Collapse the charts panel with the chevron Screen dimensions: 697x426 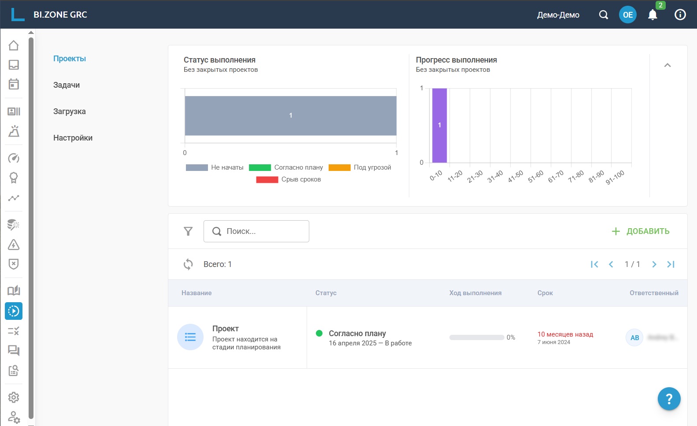[667, 65]
